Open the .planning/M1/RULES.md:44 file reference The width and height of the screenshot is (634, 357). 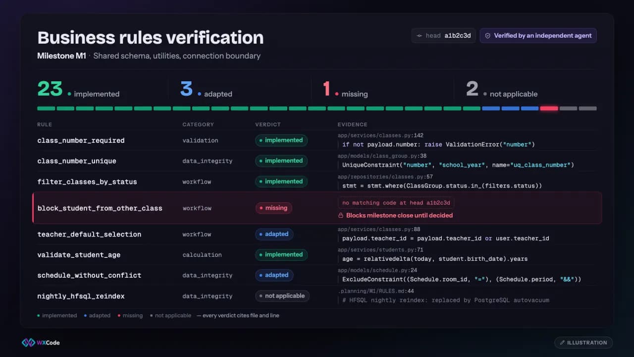376,291
